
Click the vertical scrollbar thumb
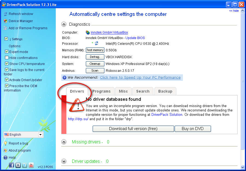click(x=243, y=81)
